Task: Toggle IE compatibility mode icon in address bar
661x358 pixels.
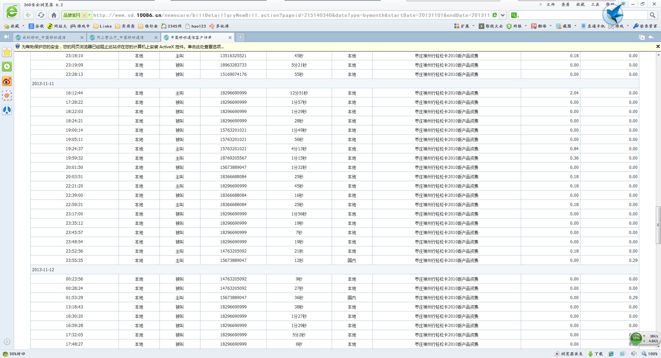Action: pyautogui.click(x=495, y=15)
